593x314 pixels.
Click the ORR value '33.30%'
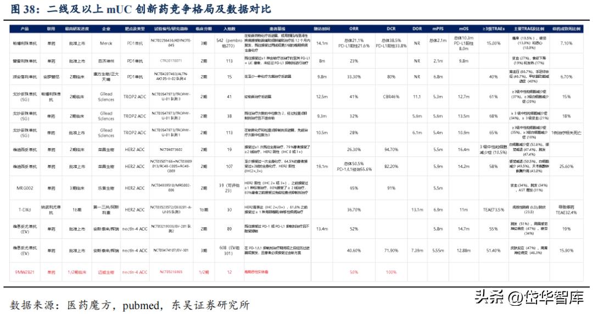tap(354, 77)
